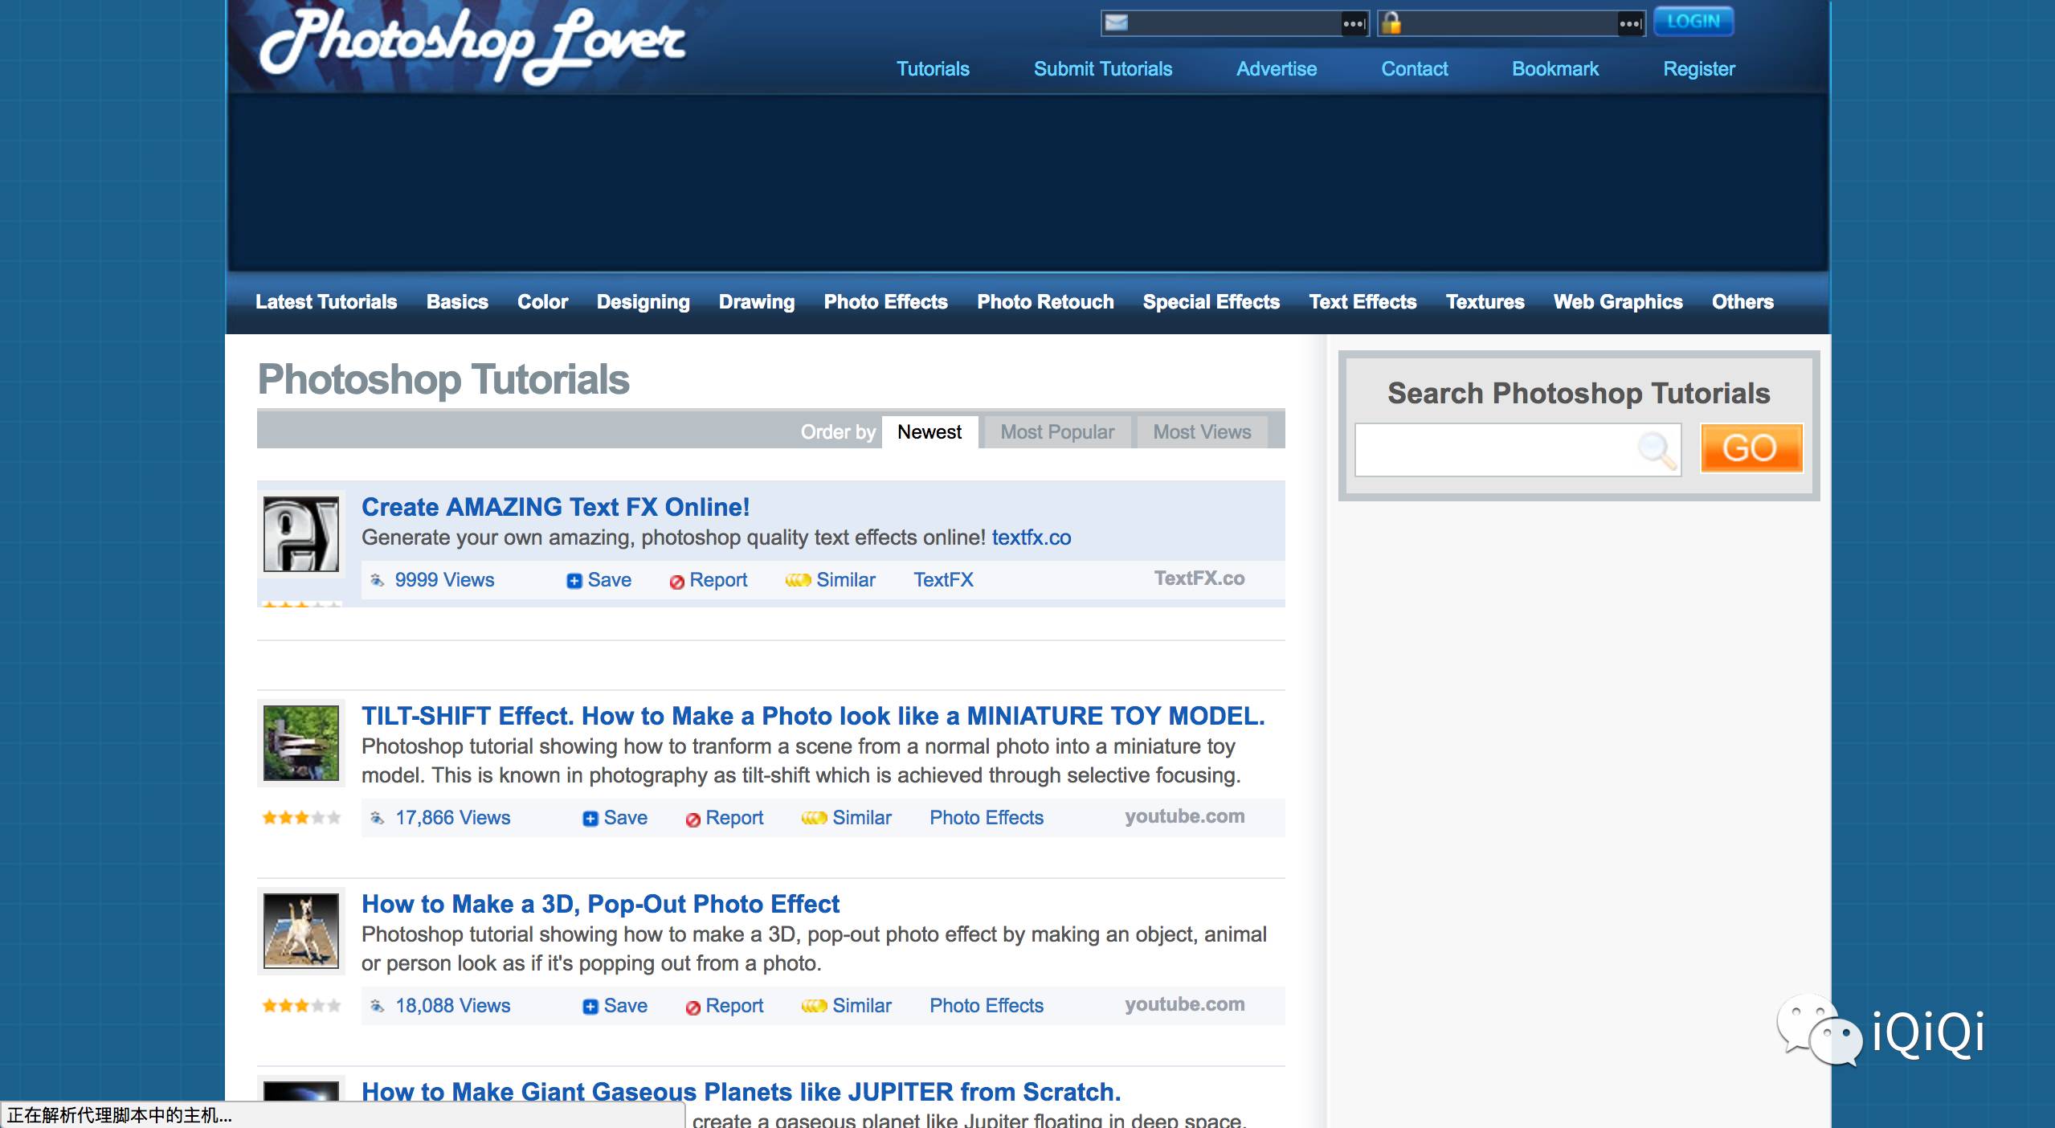The width and height of the screenshot is (2055, 1128).
Task: Follow the textfx.co link in description
Action: click(x=1032, y=537)
